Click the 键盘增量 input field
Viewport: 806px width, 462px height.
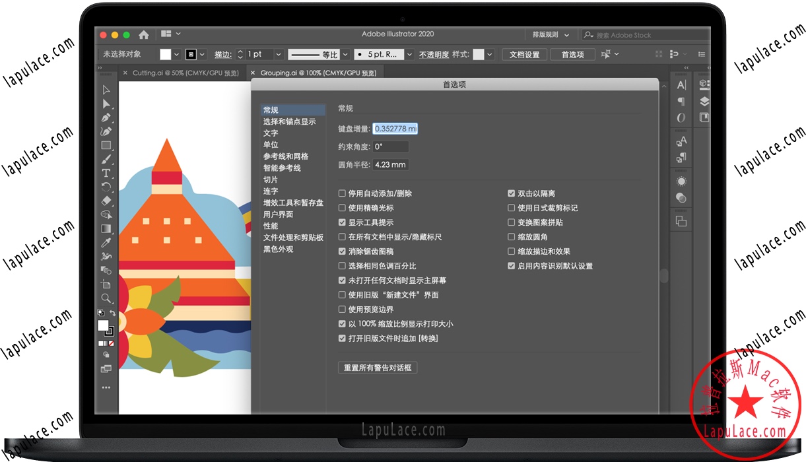395,129
